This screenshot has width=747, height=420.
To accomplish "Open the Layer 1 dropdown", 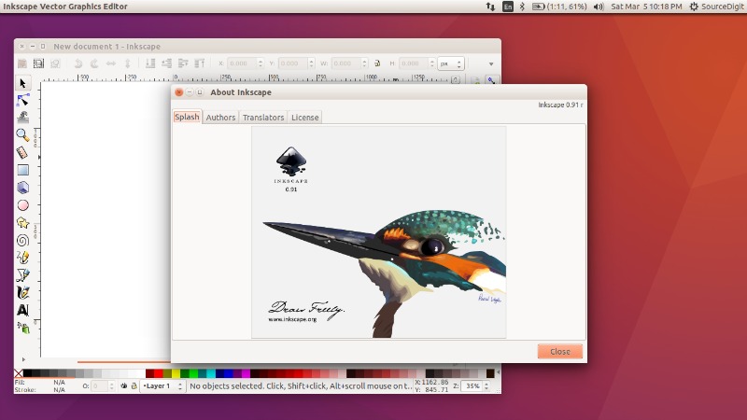I will (162, 386).
